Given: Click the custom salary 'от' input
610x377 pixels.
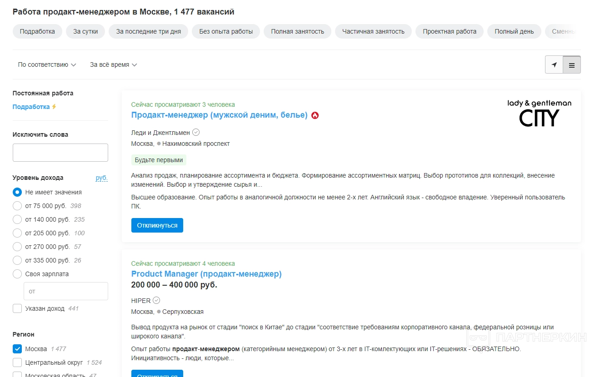Looking at the screenshot, I should (66, 291).
